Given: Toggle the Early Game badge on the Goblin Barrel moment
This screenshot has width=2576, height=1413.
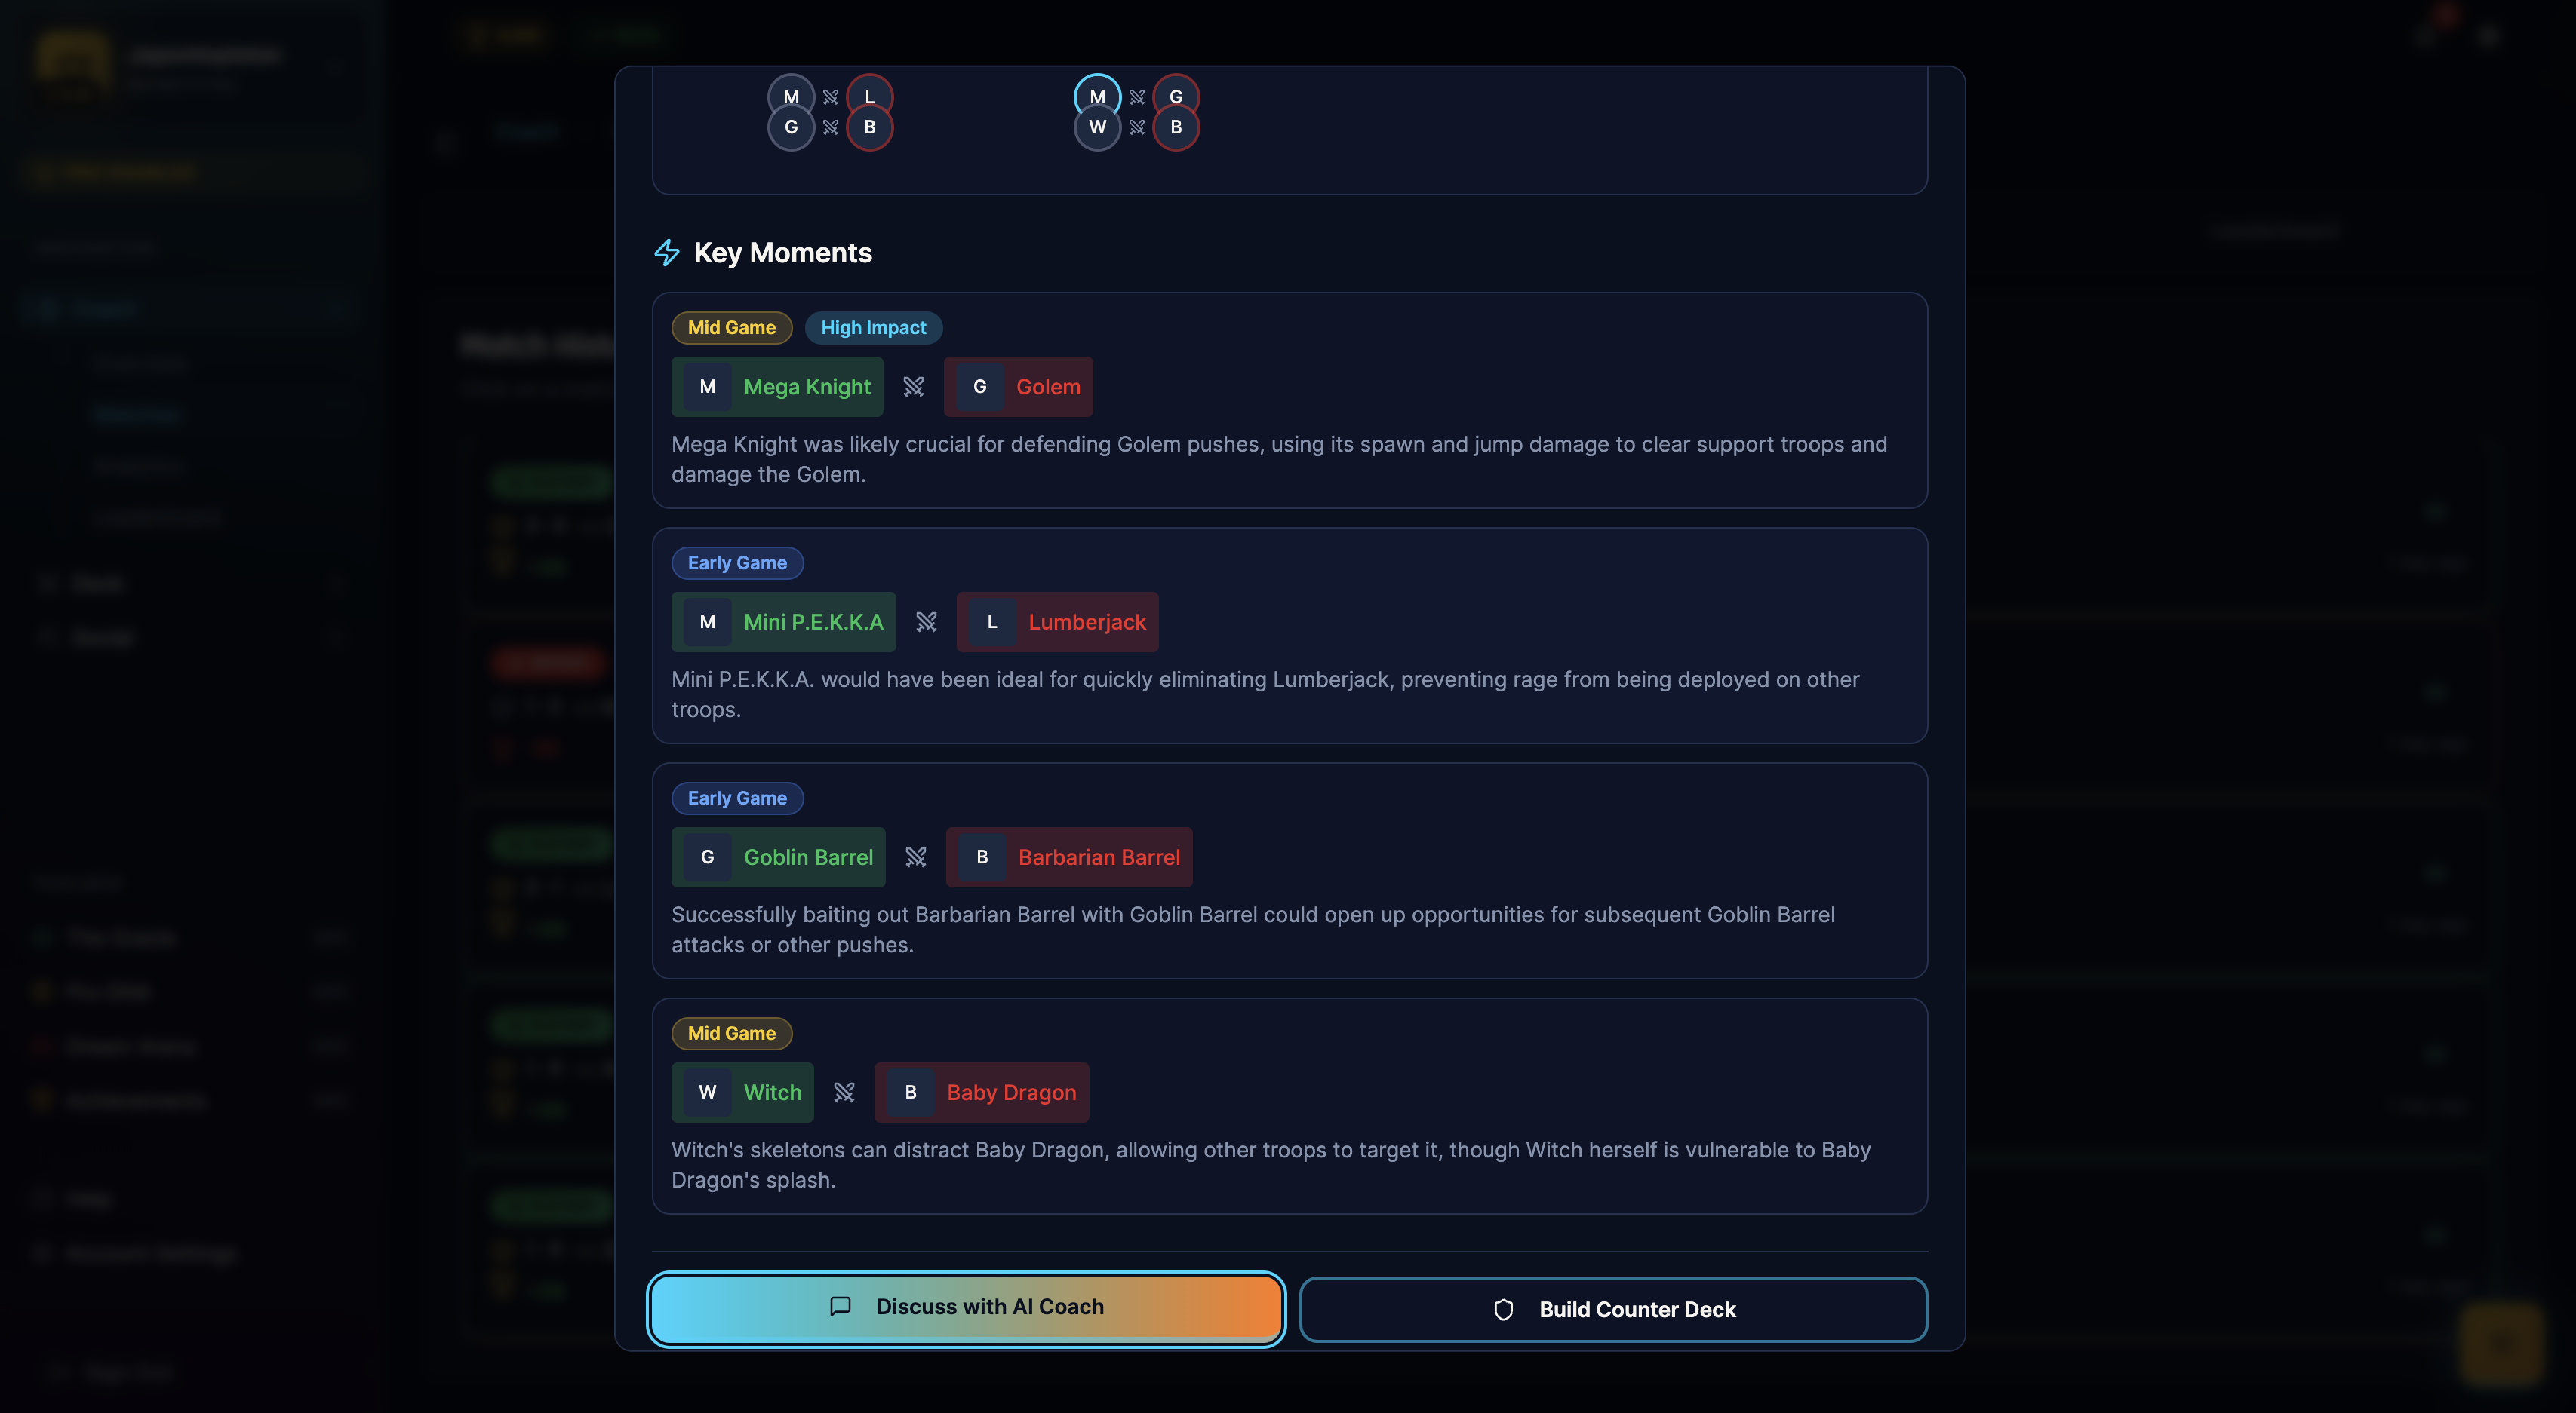Looking at the screenshot, I should (737, 798).
